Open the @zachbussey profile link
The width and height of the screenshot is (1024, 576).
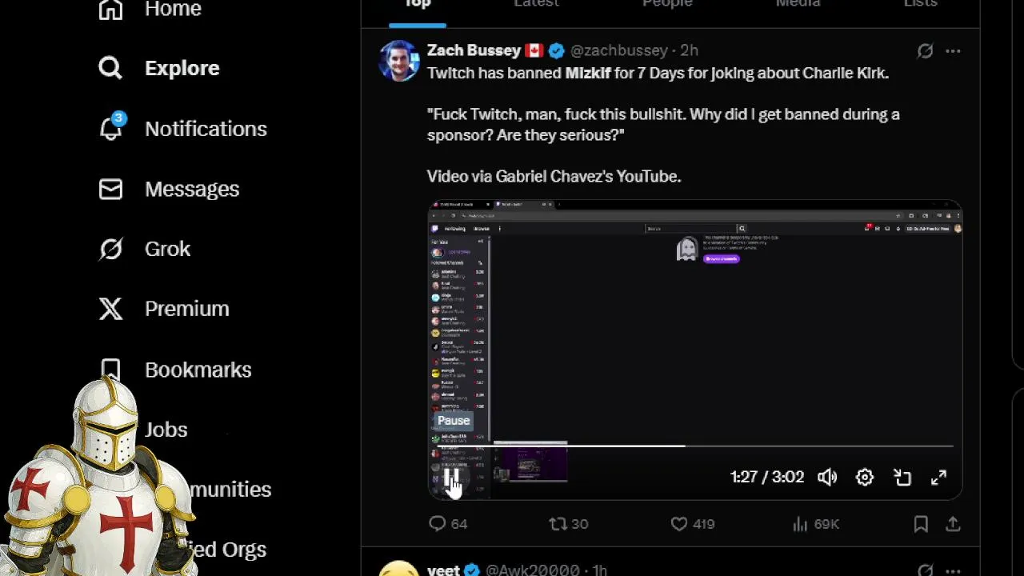tap(618, 50)
